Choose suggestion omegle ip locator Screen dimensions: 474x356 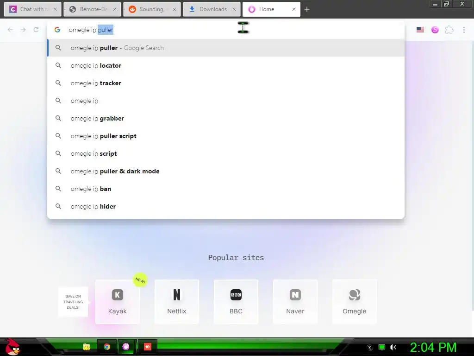(226, 65)
